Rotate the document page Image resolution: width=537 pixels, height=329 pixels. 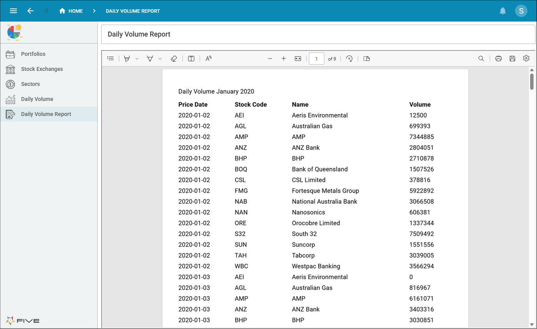click(x=349, y=59)
